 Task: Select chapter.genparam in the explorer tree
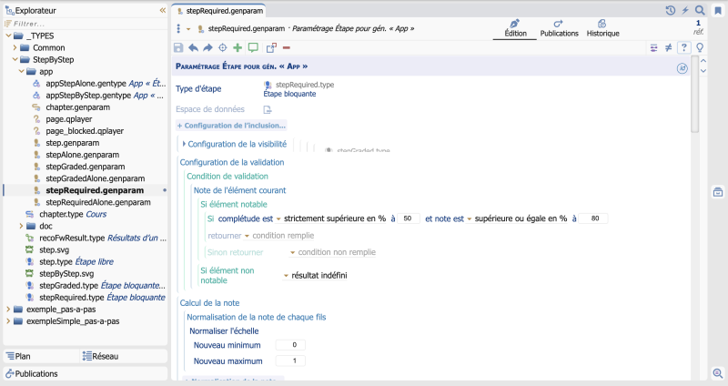click(77, 107)
